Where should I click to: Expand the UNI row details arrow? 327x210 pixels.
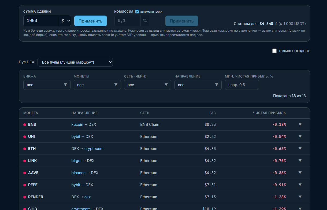coord(300,137)
